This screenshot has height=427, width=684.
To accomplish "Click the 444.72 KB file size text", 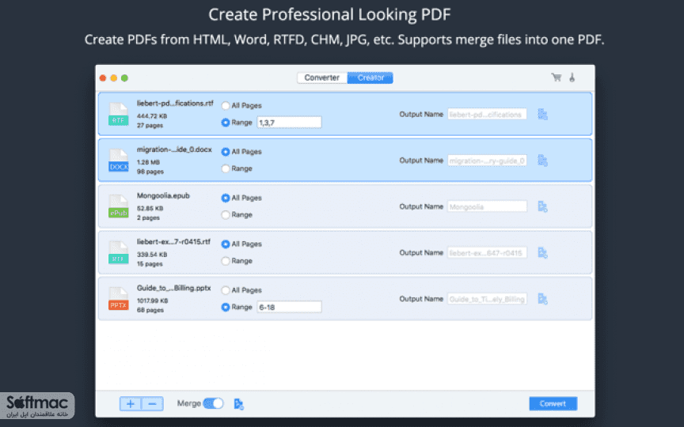I will [x=152, y=116].
